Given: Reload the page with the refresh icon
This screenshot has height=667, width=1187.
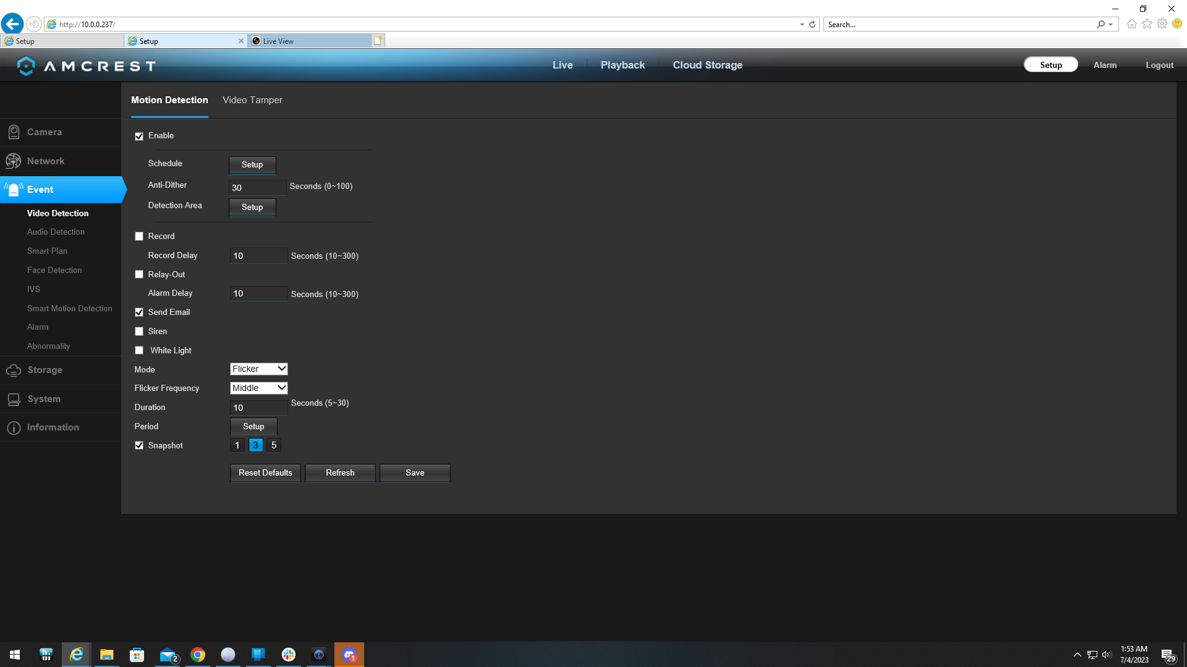Looking at the screenshot, I should [812, 25].
